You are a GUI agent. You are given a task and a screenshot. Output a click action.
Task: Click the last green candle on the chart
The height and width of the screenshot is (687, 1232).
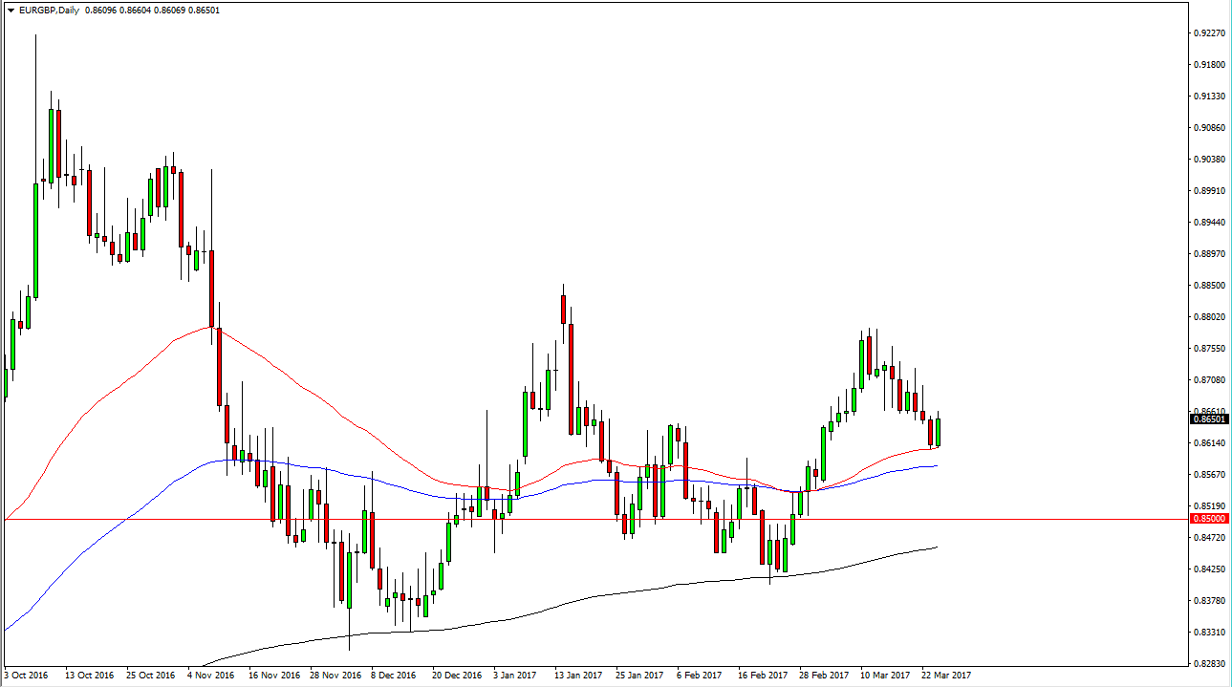coord(939,432)
